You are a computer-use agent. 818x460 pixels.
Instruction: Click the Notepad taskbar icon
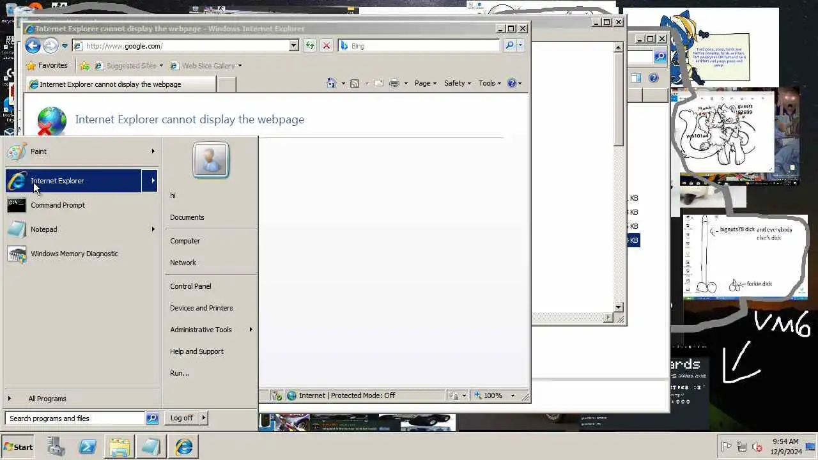click(x=151, y=447)
